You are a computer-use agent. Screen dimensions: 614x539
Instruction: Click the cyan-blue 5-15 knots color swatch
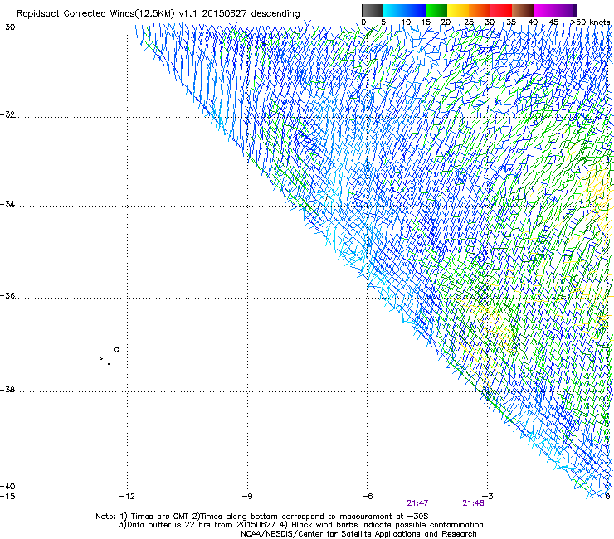coord(404,10)
